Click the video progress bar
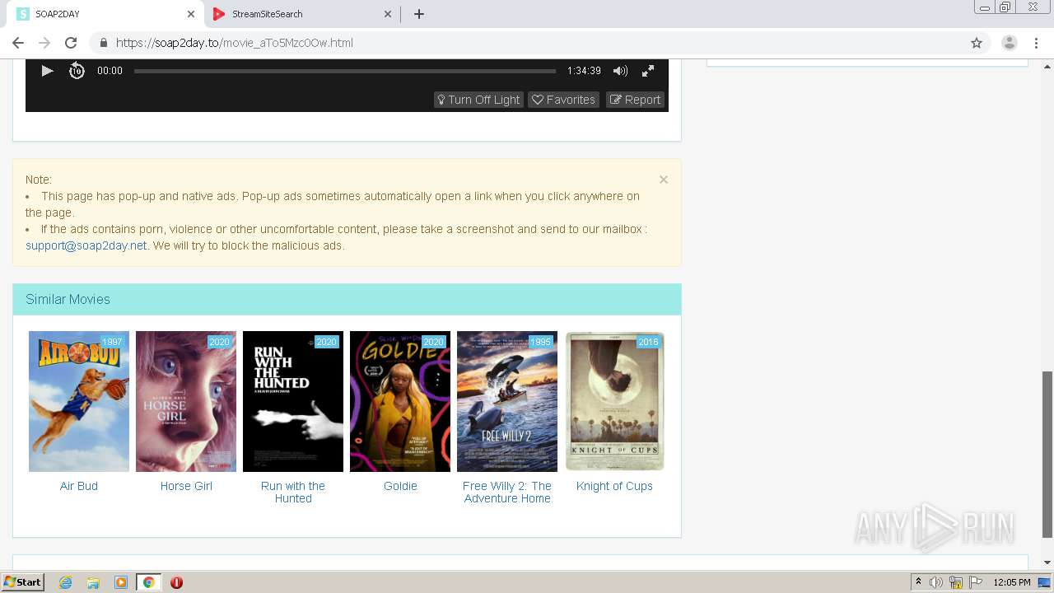The image size is (1054, 593). coord(345,71)
